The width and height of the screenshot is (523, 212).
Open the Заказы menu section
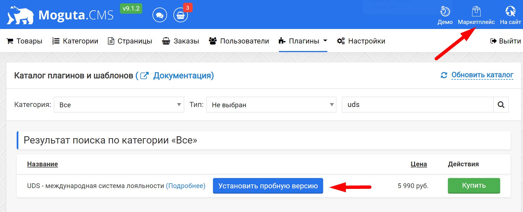pos(181,41)
